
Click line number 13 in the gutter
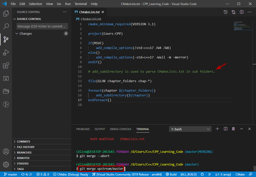tap(80, 81)
